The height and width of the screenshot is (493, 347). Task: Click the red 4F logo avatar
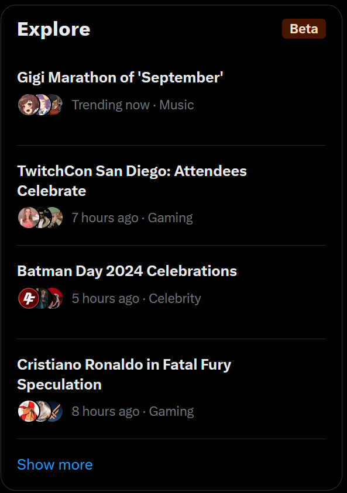29,298
